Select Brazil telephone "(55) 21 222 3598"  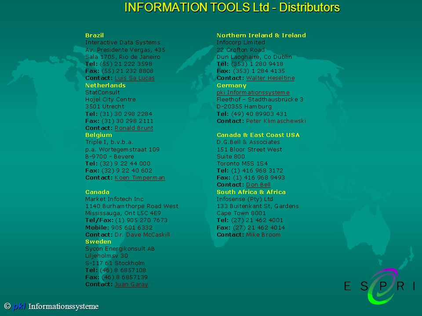[x=126, y=64]
